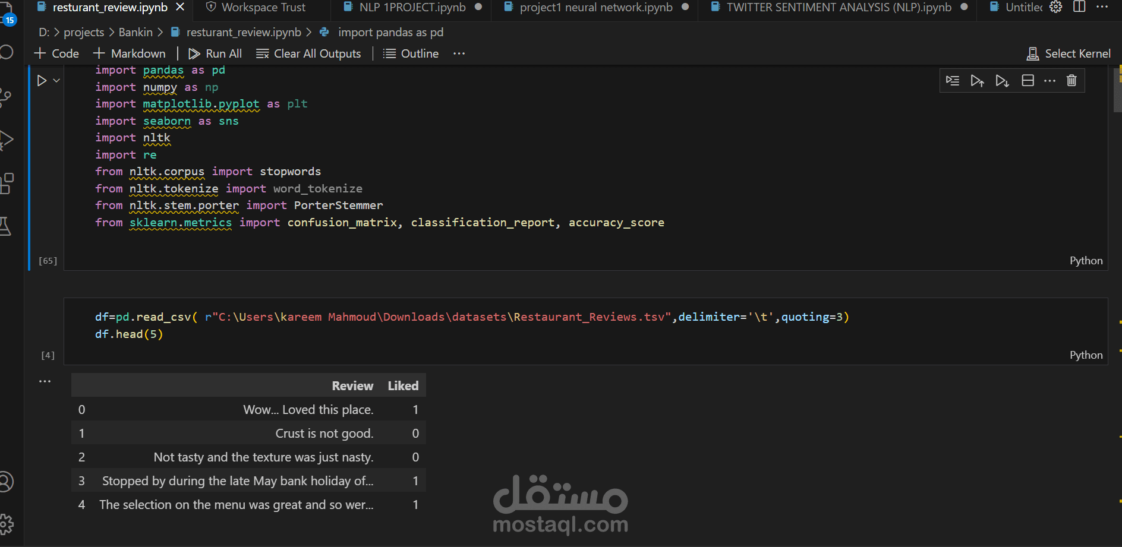Image resolution: width=1122 pixels, height=547 pixels.
Task: Run the import pandas cell
Action: point(42,80)
